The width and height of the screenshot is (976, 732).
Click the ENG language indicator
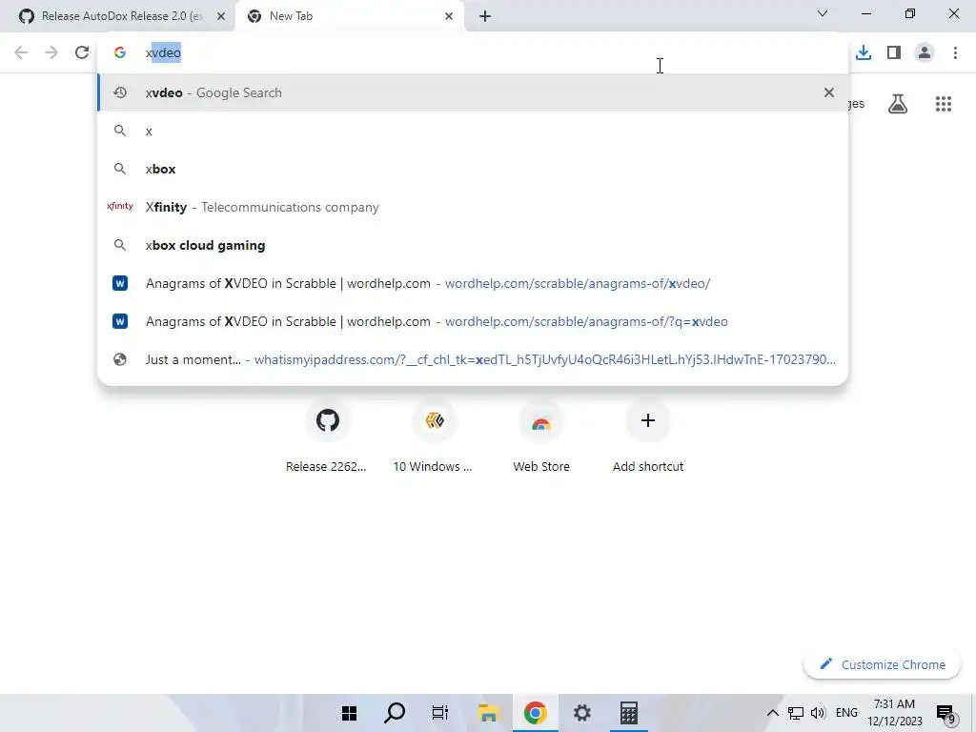coord(846,713)
